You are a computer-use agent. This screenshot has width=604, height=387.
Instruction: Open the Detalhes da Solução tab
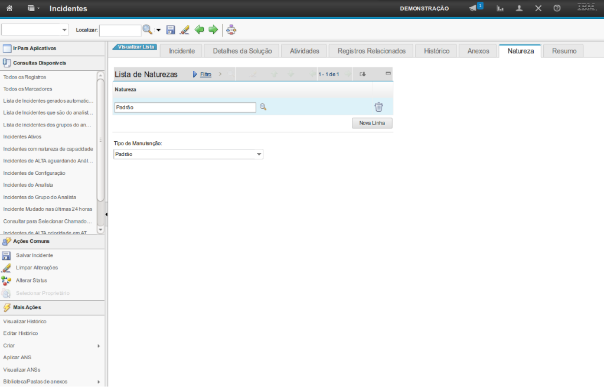tap(242, 51)
